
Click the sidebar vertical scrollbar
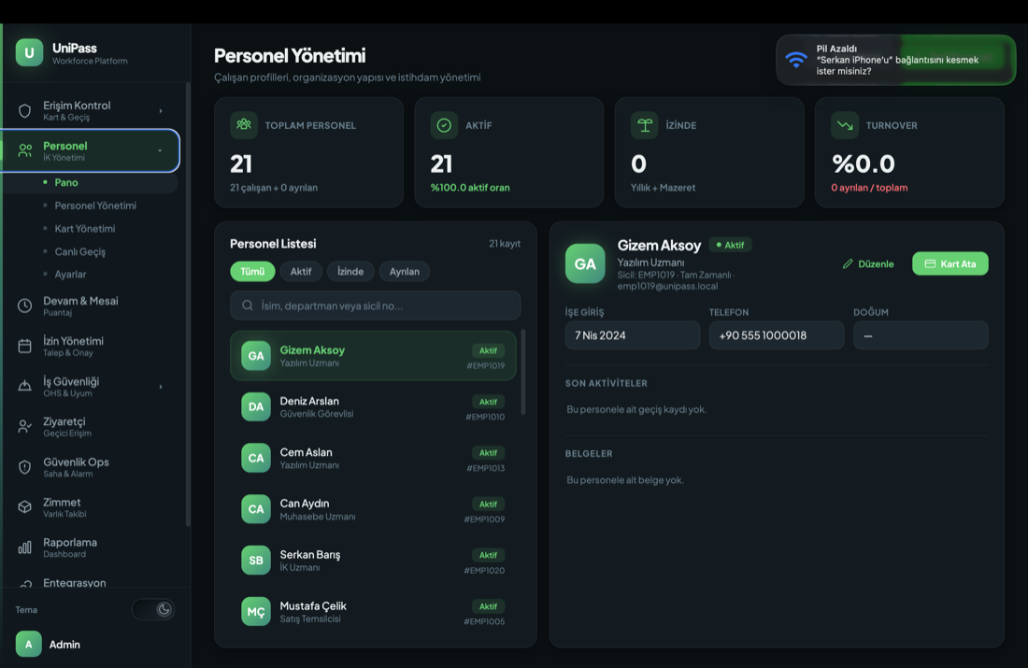point(188,305)
